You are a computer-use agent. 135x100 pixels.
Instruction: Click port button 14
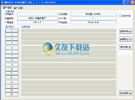12,86
